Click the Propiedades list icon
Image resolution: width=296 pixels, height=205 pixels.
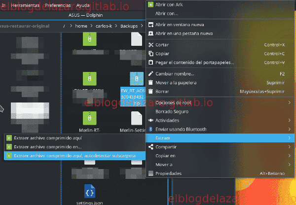(150, 173)
